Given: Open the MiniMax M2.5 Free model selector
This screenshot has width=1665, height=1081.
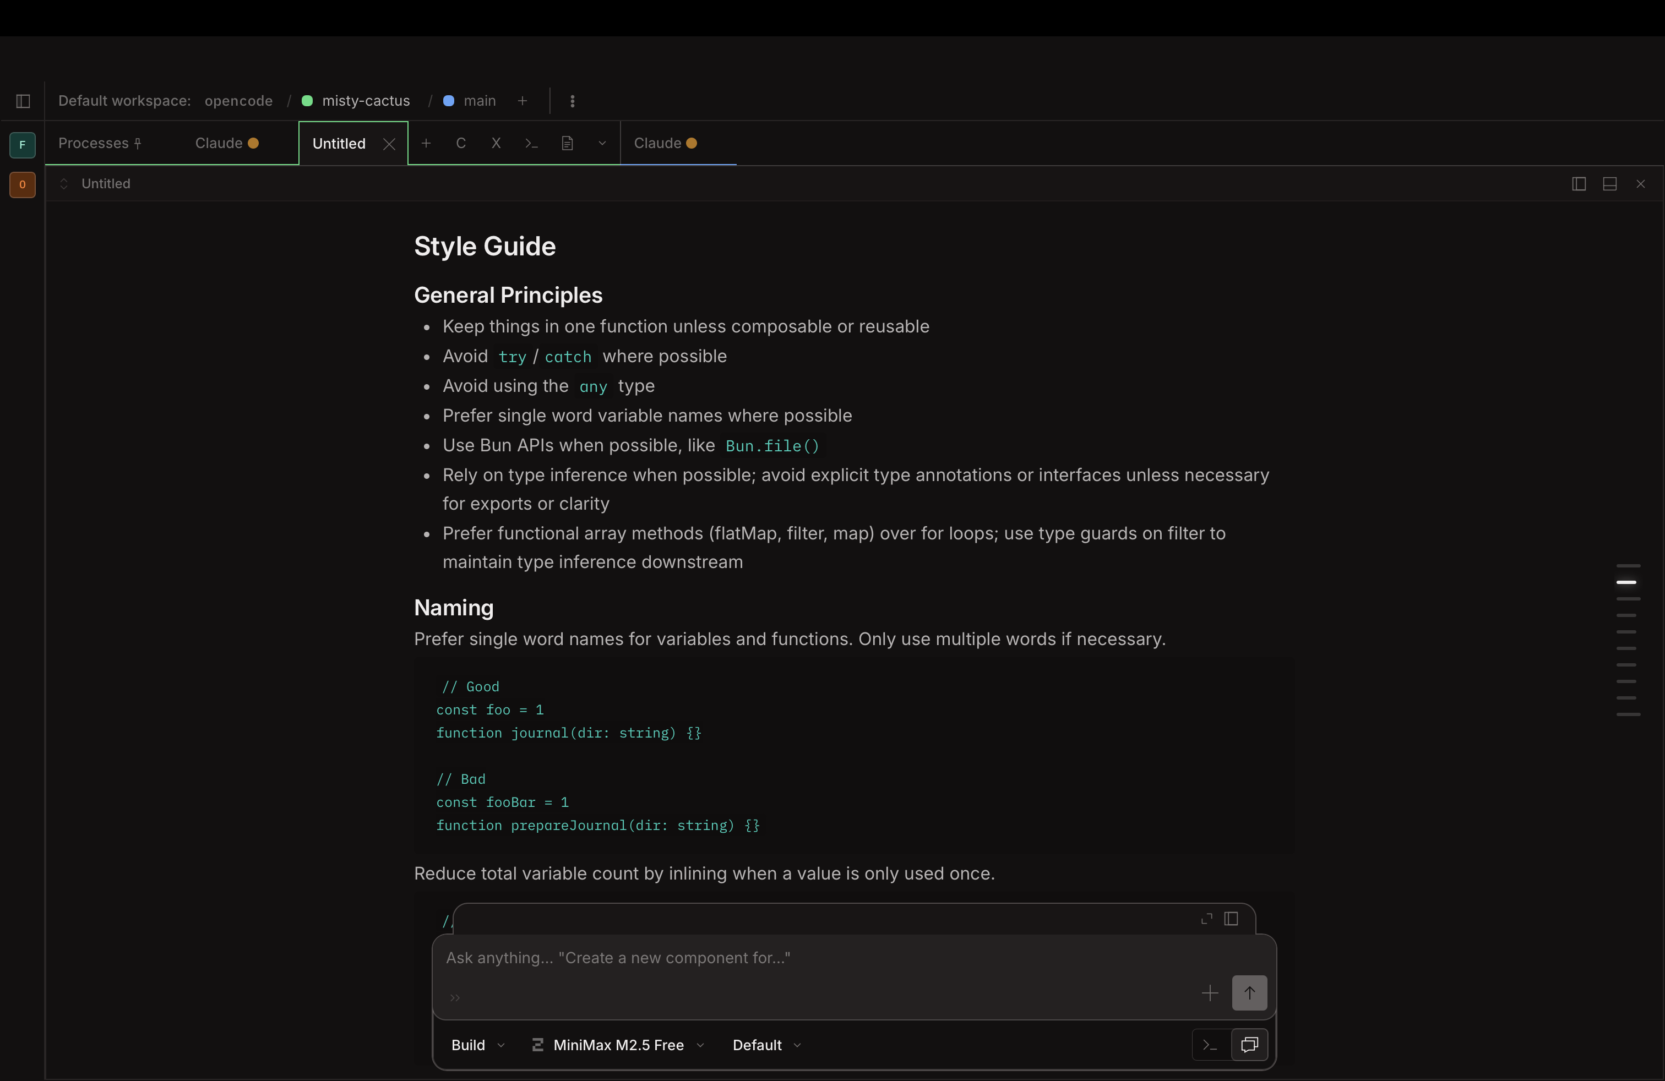Looking at the screenshot, I should click(618, 1045).
